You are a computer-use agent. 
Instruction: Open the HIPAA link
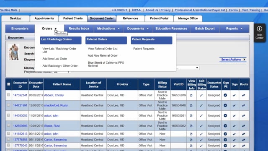click(x=136, y=10)
